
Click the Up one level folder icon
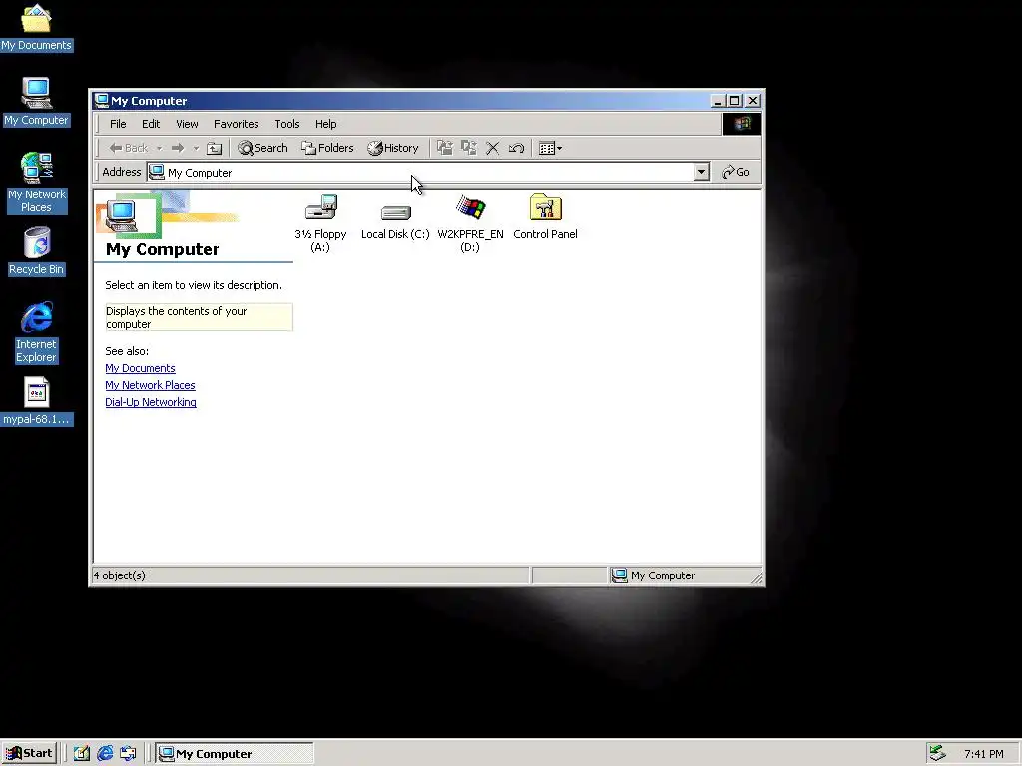coord(214,148)
